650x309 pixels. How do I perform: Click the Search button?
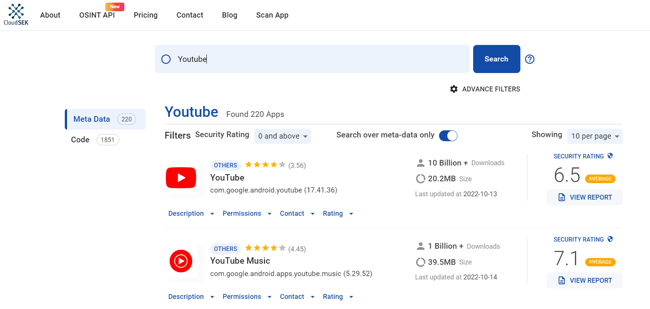496,59
